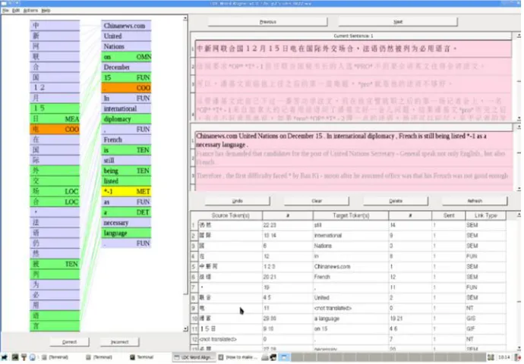Select the orange COO token in Chinese column
Viewport: 524px width, 364px height.
55,129
